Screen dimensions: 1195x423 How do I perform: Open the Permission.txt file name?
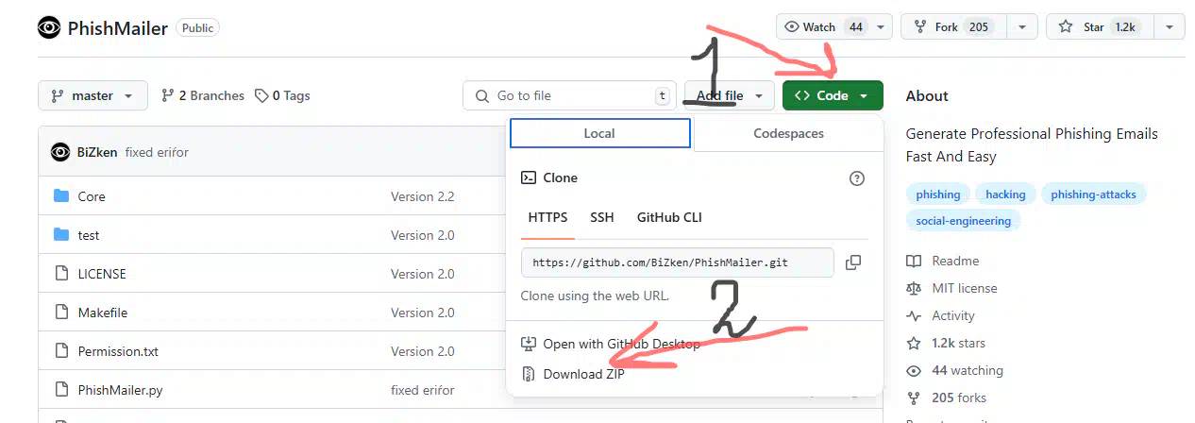118,351
